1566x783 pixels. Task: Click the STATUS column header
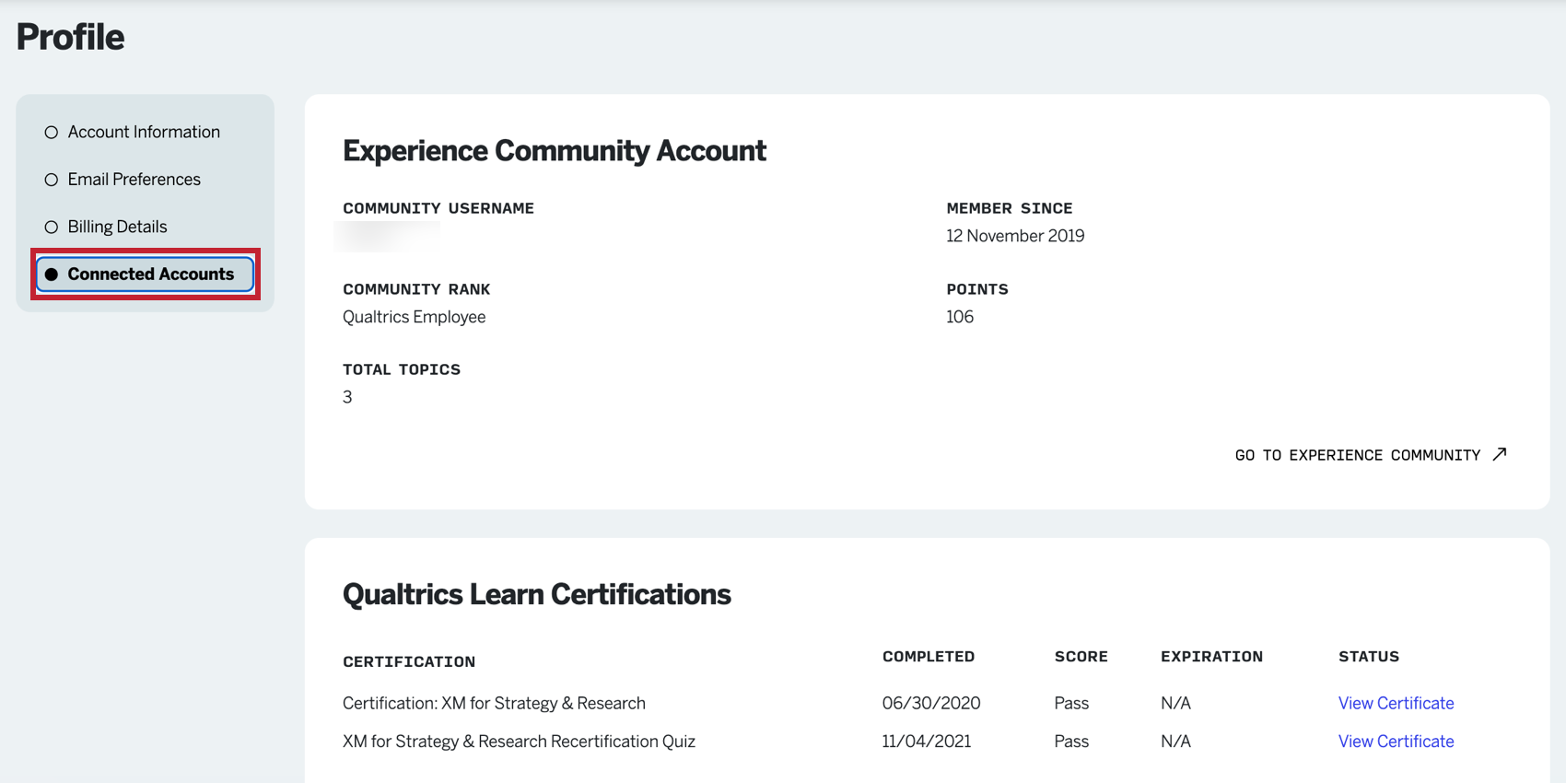(x=1369, y=657)
